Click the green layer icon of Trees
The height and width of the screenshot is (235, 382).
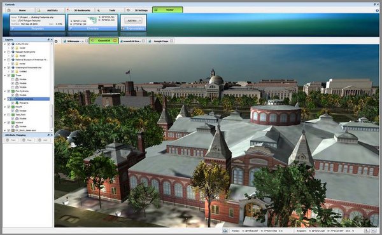(13, 76)
